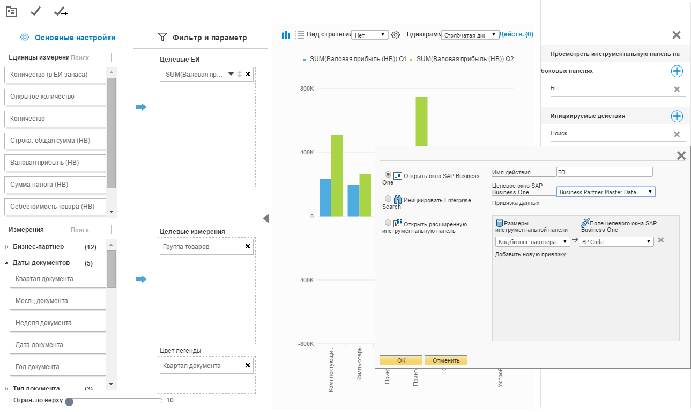This screenshot has height=412, width=691.
Task: Open target window Business Partner Master Data dropdown
Action: [606, 192]
